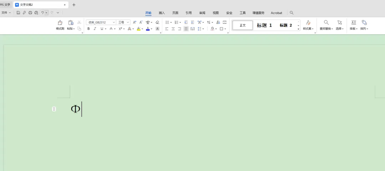Switch to the 视图 (View) tab

(x=216, y=13)
